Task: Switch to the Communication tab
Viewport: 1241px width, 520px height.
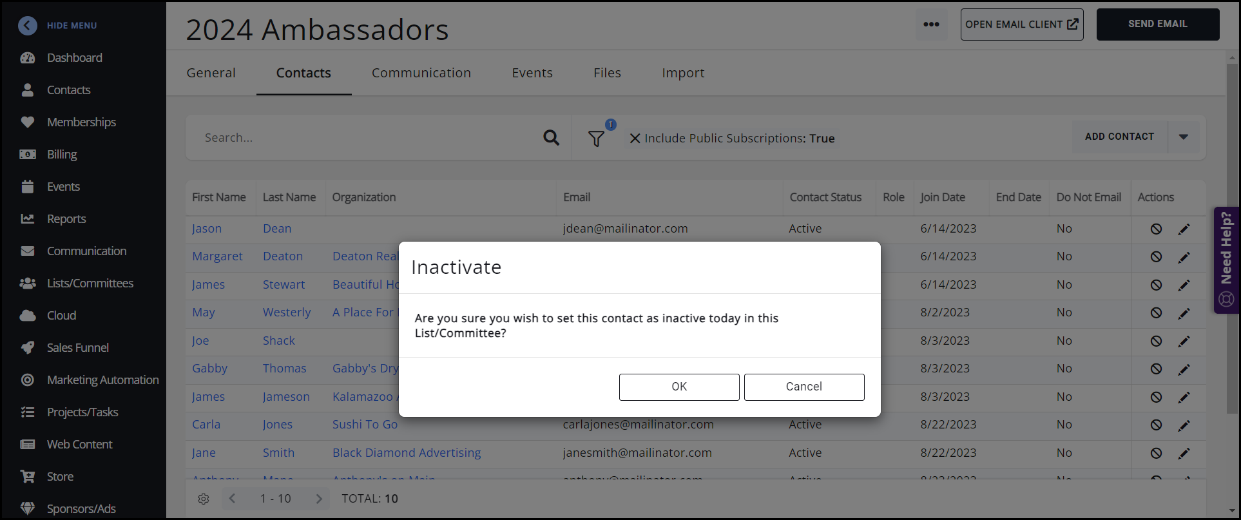Action: 421,73
